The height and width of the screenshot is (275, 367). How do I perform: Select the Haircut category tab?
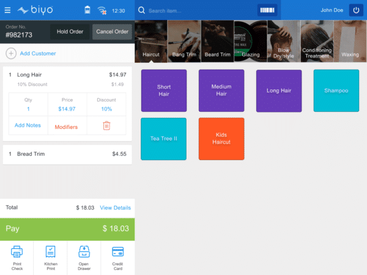pos(151,41)
